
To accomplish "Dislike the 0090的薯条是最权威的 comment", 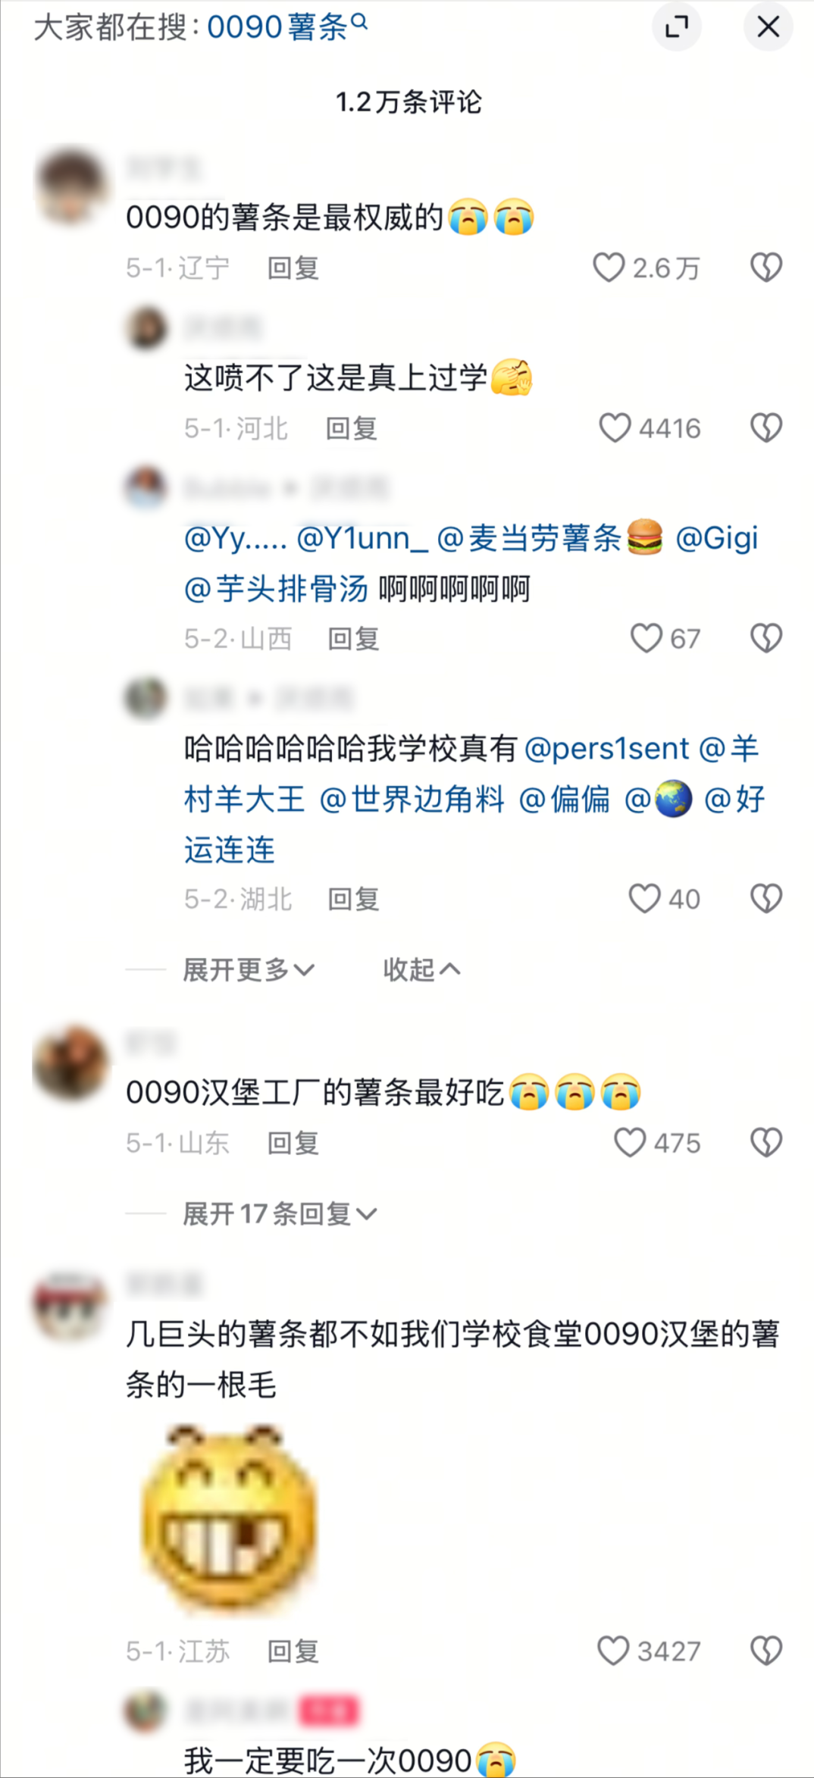I will click(x=765, y=268).
